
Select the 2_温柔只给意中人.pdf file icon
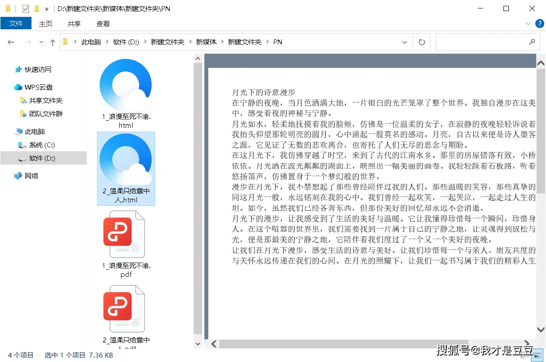(x=125, y=308)
